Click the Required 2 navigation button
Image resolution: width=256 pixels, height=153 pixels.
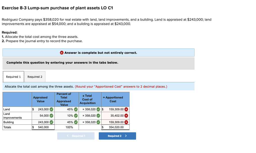tap(117, 136)
